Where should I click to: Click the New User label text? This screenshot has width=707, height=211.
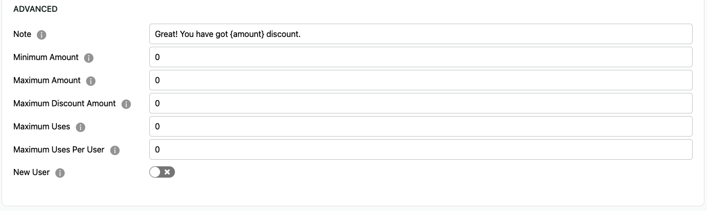(x=31, y=172)
